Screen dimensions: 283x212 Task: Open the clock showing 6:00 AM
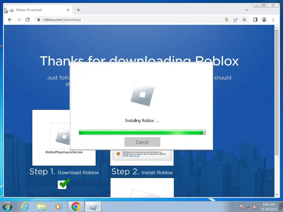point(269,207)
